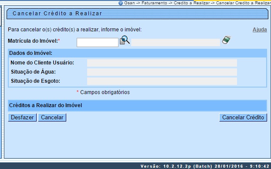Click the instruction text about informing imóvel

(75, 30)
